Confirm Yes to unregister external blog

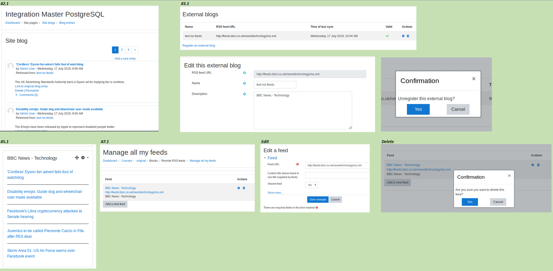click(418, 109)
